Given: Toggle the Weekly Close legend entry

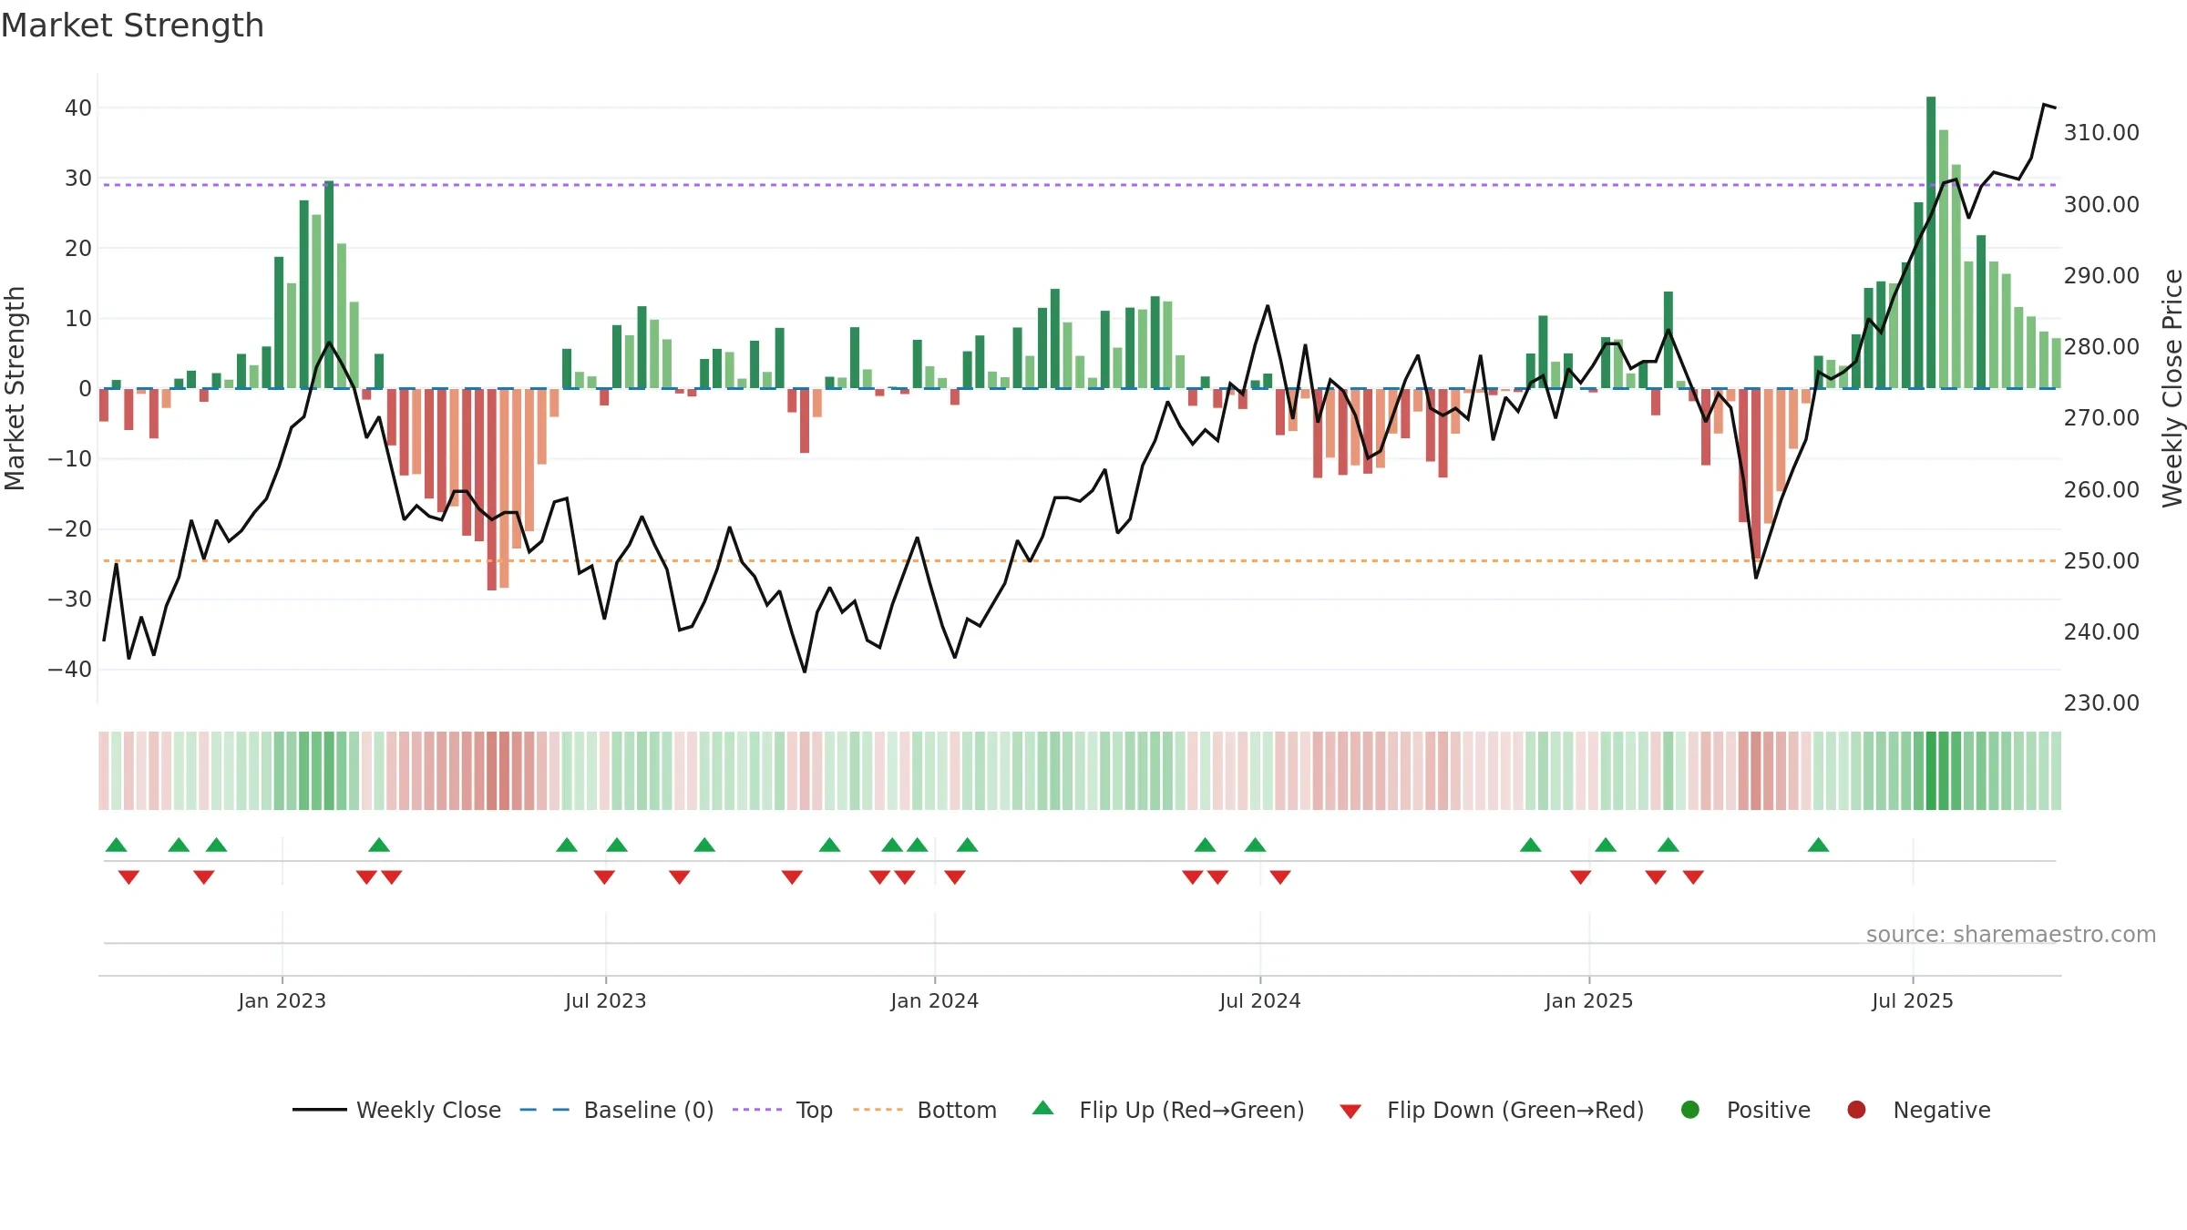Looking at the screenshot, I should [396, 1110].
